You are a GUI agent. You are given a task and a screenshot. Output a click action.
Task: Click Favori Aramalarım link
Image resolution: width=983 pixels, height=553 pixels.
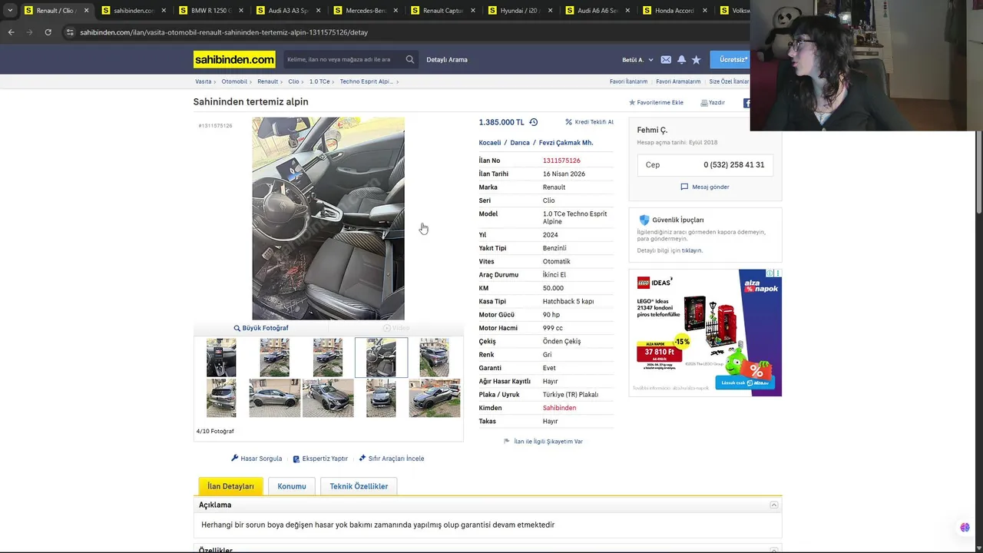pos(678,81)
